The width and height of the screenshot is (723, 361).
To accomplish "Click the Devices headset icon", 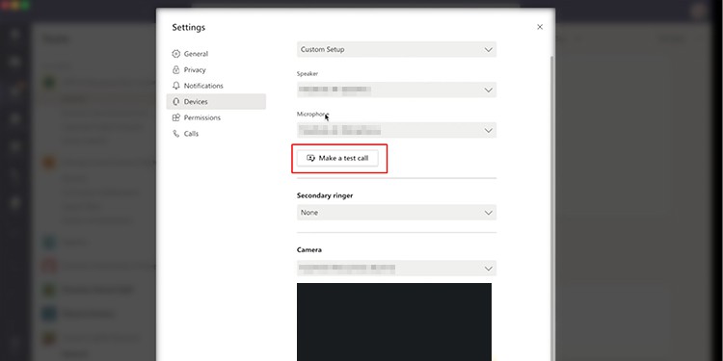I will coord(175,102).
